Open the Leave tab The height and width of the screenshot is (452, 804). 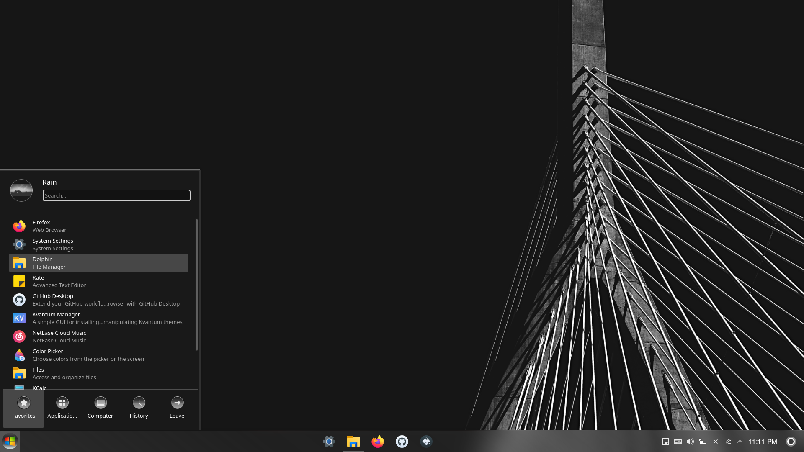pos(177,408)
